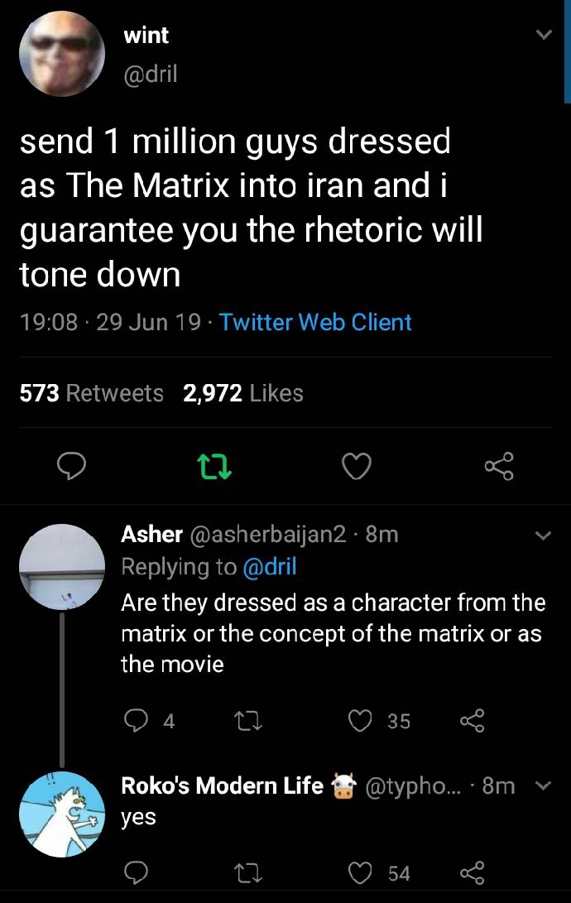This screenshot has width=571, height=903.
Task: Share dril's main tweet
Action: 499,468
